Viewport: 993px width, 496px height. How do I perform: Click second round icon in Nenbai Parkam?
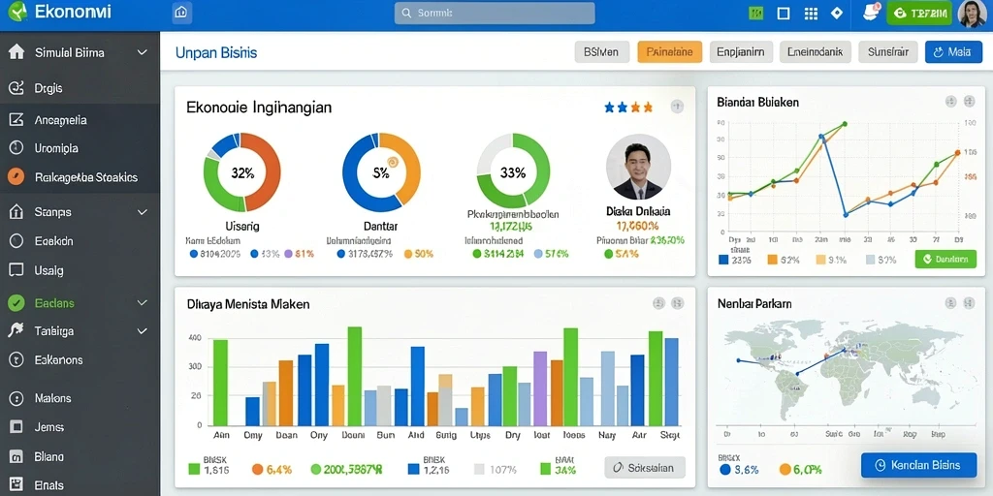pyautogui.click(x=969, y=303)
